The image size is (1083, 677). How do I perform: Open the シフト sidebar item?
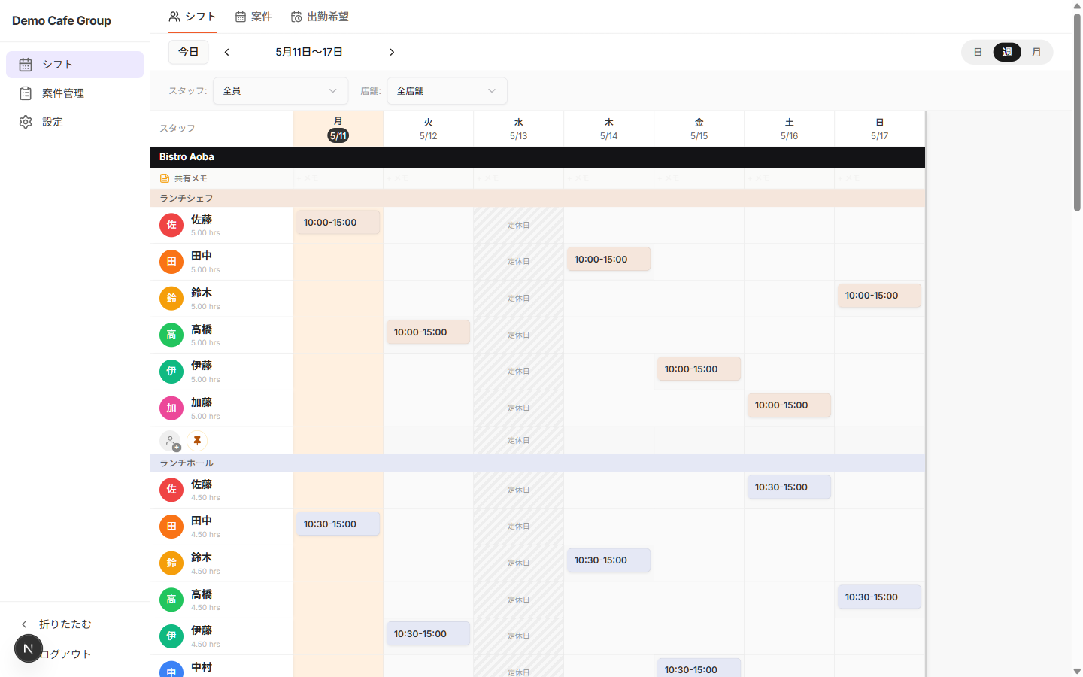coord(74,65)
